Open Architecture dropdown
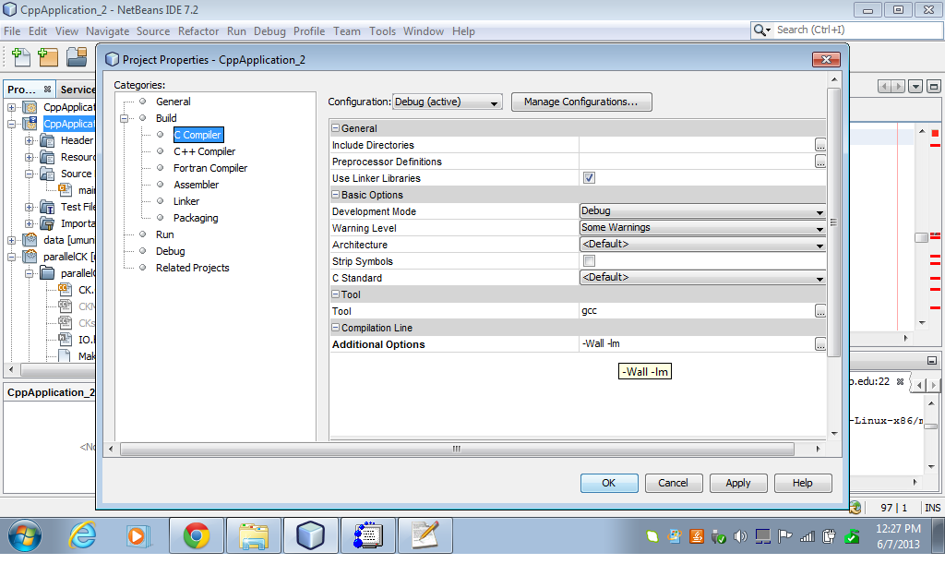Image resolution: width=945 pixels, height=576 pixels. coord(702,244)
